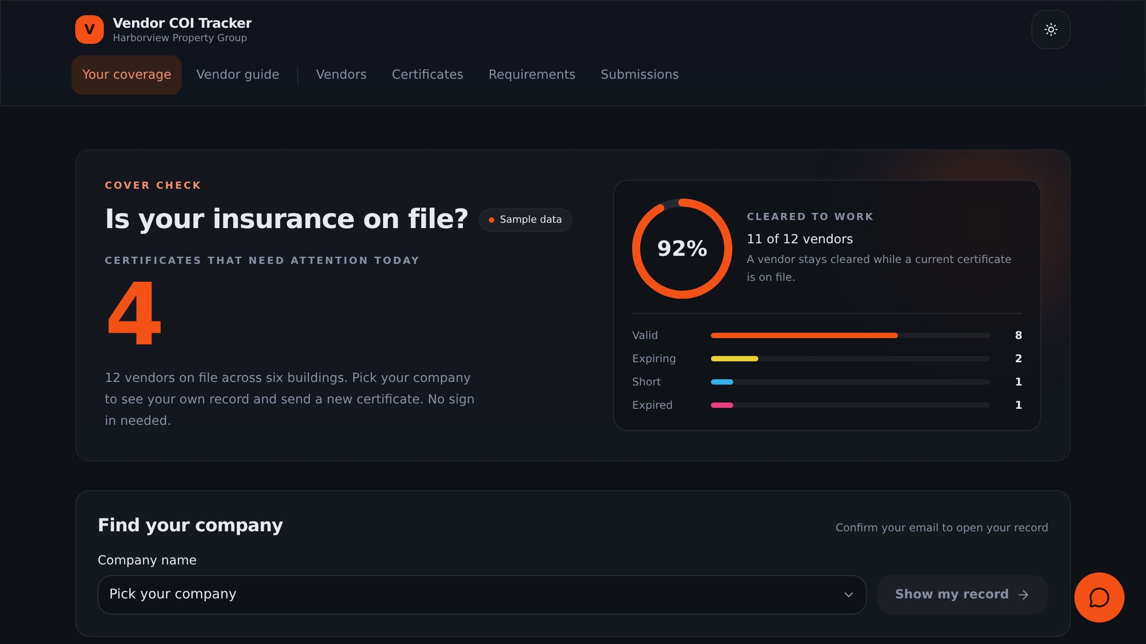The width and height of the screenshot is (1146, 644).
Task: Click the blue Short progress bar
Action: pyautogui.click(x=722, y=381)
